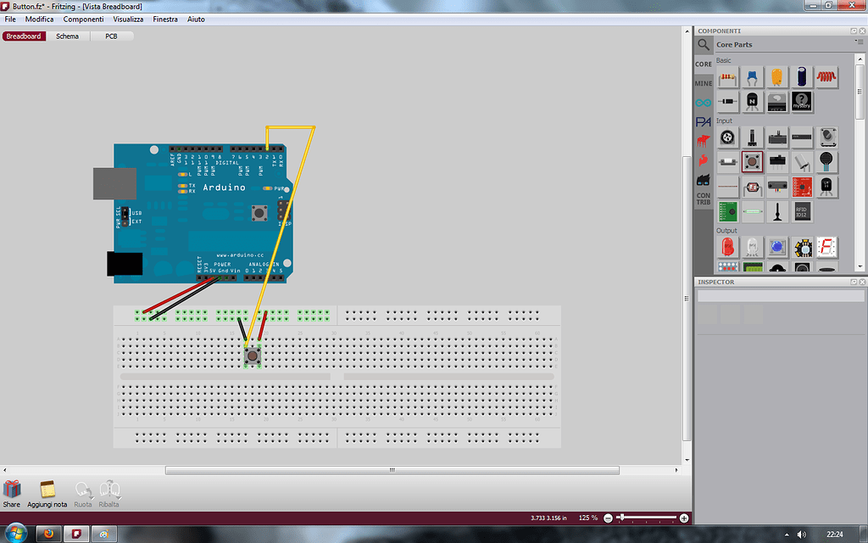
Task: Select the resistor part in Basic section
Action: (x=726, y=76)
